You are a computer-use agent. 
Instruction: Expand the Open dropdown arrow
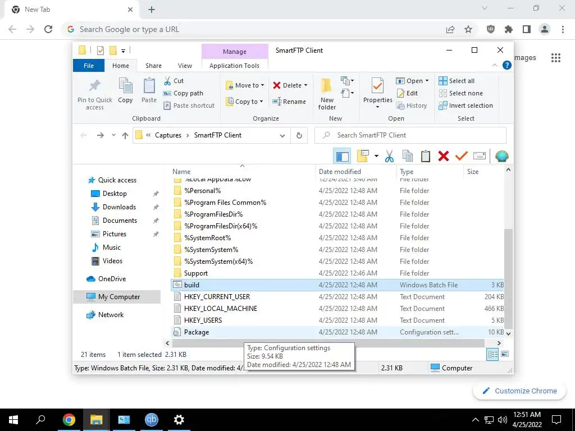point(427,81)
